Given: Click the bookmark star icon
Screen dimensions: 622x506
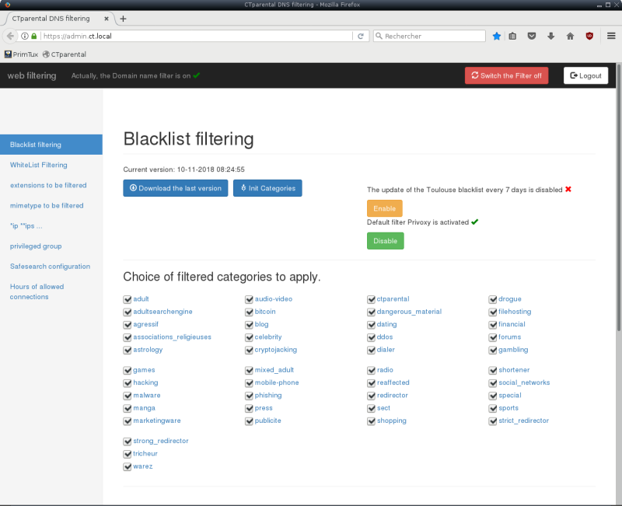Looking at the screenshot, I should (496, 36).
